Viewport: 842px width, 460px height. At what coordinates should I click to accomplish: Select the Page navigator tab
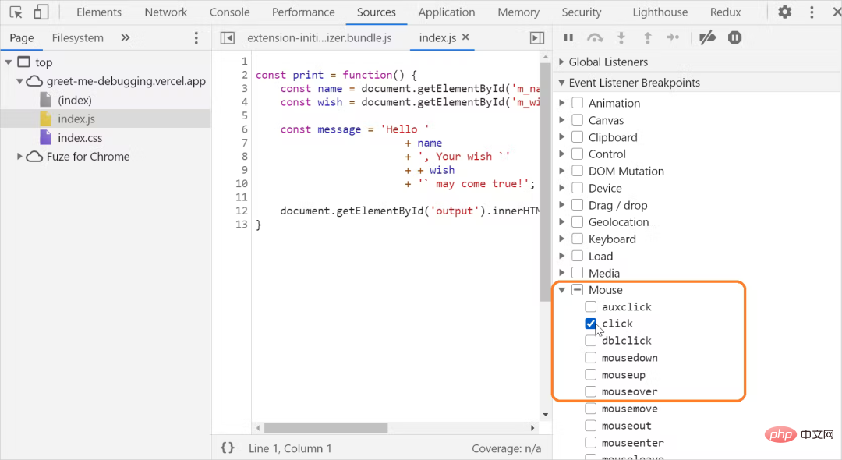(x=22, y=37)
